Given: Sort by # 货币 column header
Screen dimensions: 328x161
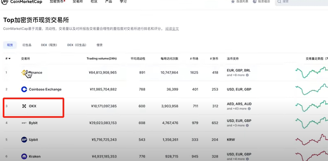Looking at the screenshot, I should [x=214, y=58].
